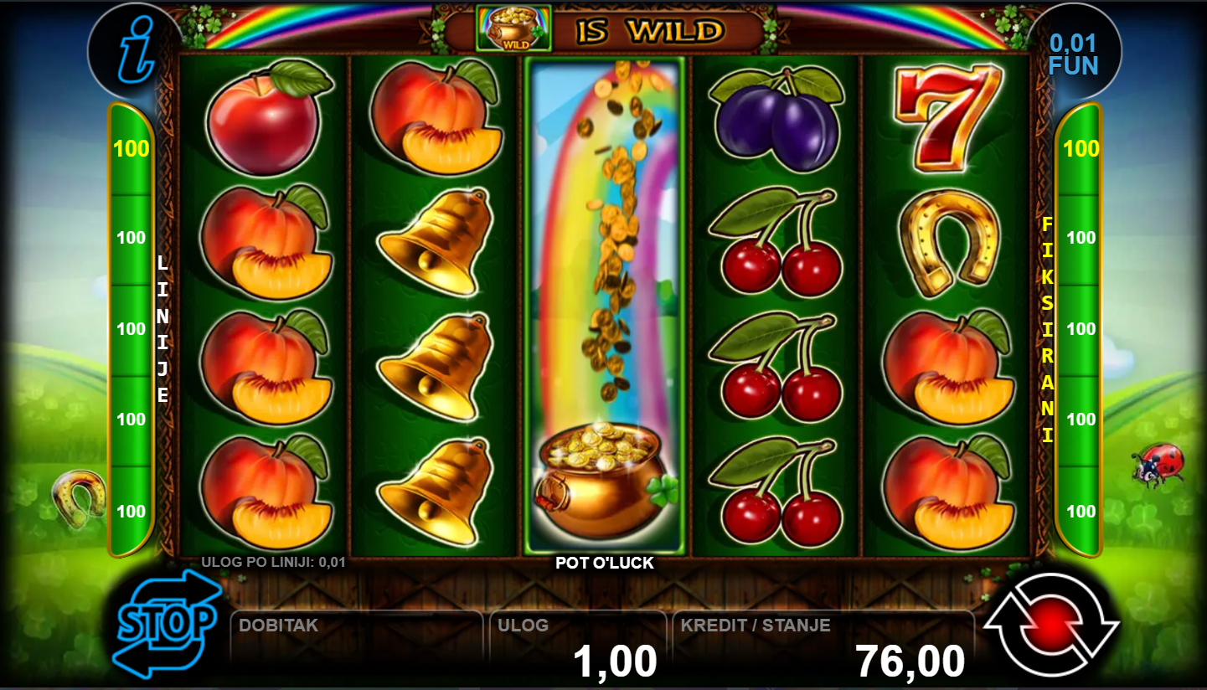Image resolution: width=1207 pixels, height=690 pixels.
Task: Click the KREDIT / STANJE balance display
Action: click(824, 646)
